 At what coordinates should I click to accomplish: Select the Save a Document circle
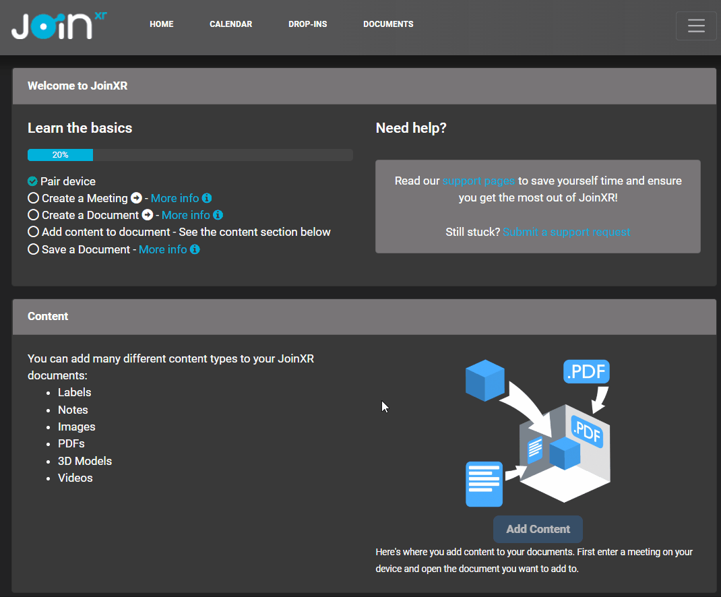click(33, 249)
